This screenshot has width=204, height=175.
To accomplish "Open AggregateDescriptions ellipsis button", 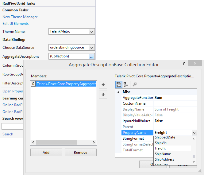I will tap(91, 56).
